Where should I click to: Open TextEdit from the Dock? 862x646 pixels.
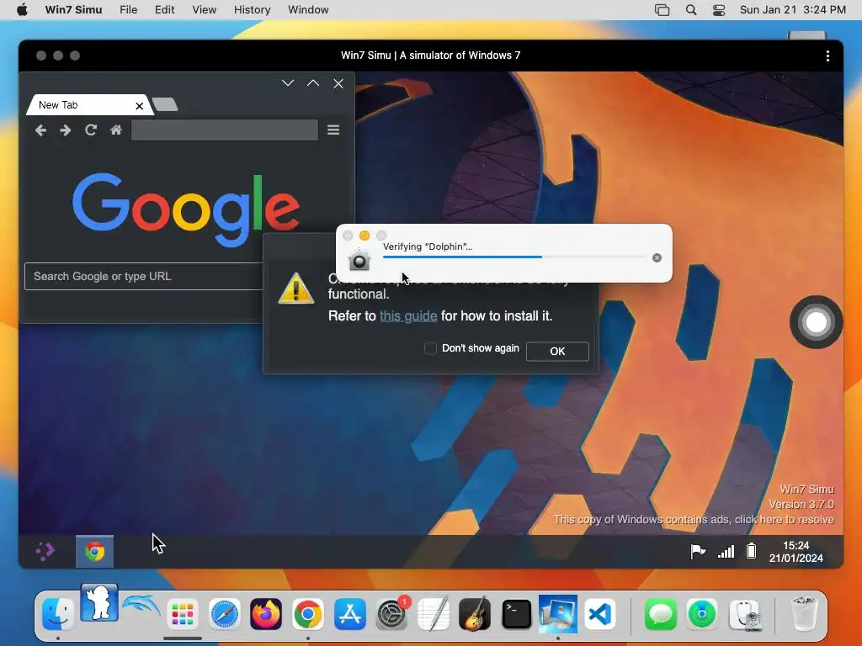pyautogui.click(x=434, y=613)
